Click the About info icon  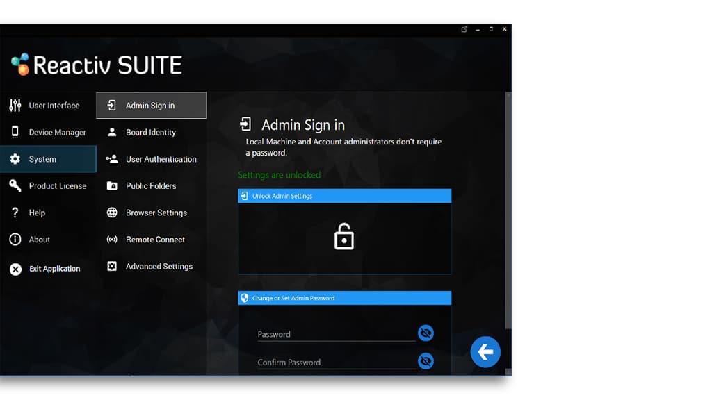(15, 239)
